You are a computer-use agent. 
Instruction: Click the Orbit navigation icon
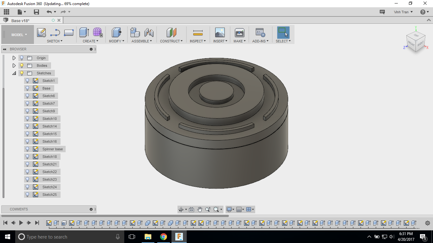tap(181, 209)
